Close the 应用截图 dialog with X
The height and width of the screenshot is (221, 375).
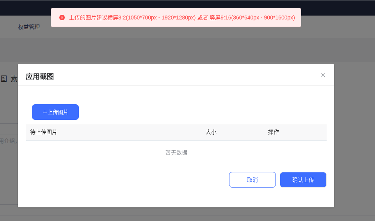pos(323,75)
